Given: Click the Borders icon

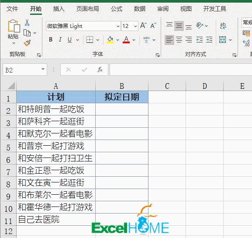Looking at the screenshot, I should (90, 40).
